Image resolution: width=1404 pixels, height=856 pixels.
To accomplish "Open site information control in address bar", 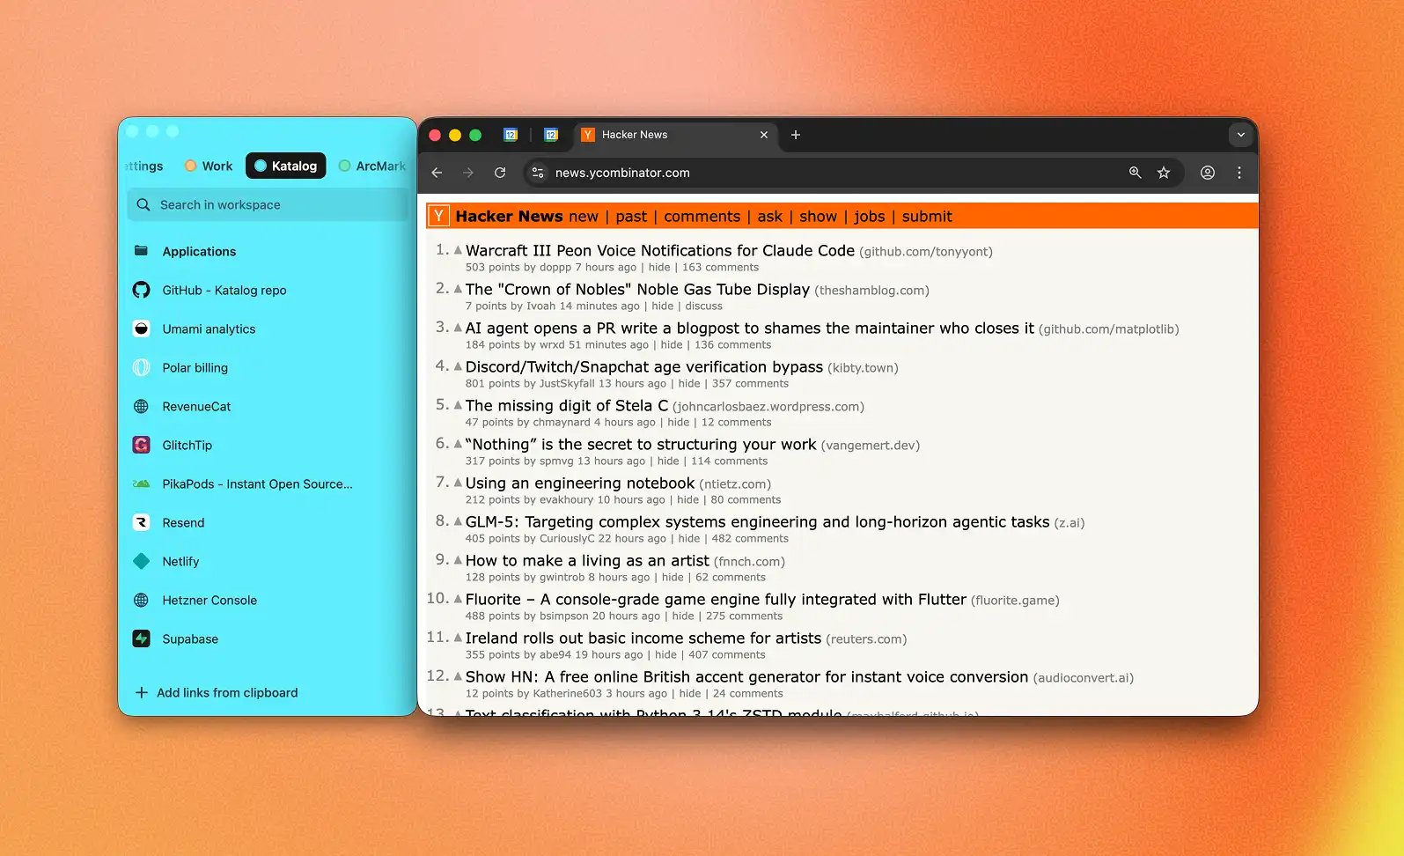I will coord(538,173).
